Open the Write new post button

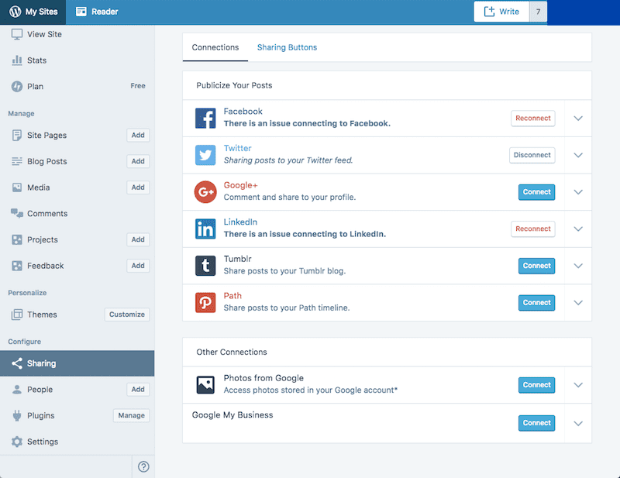pyautogui.click(x=501, y=12)
